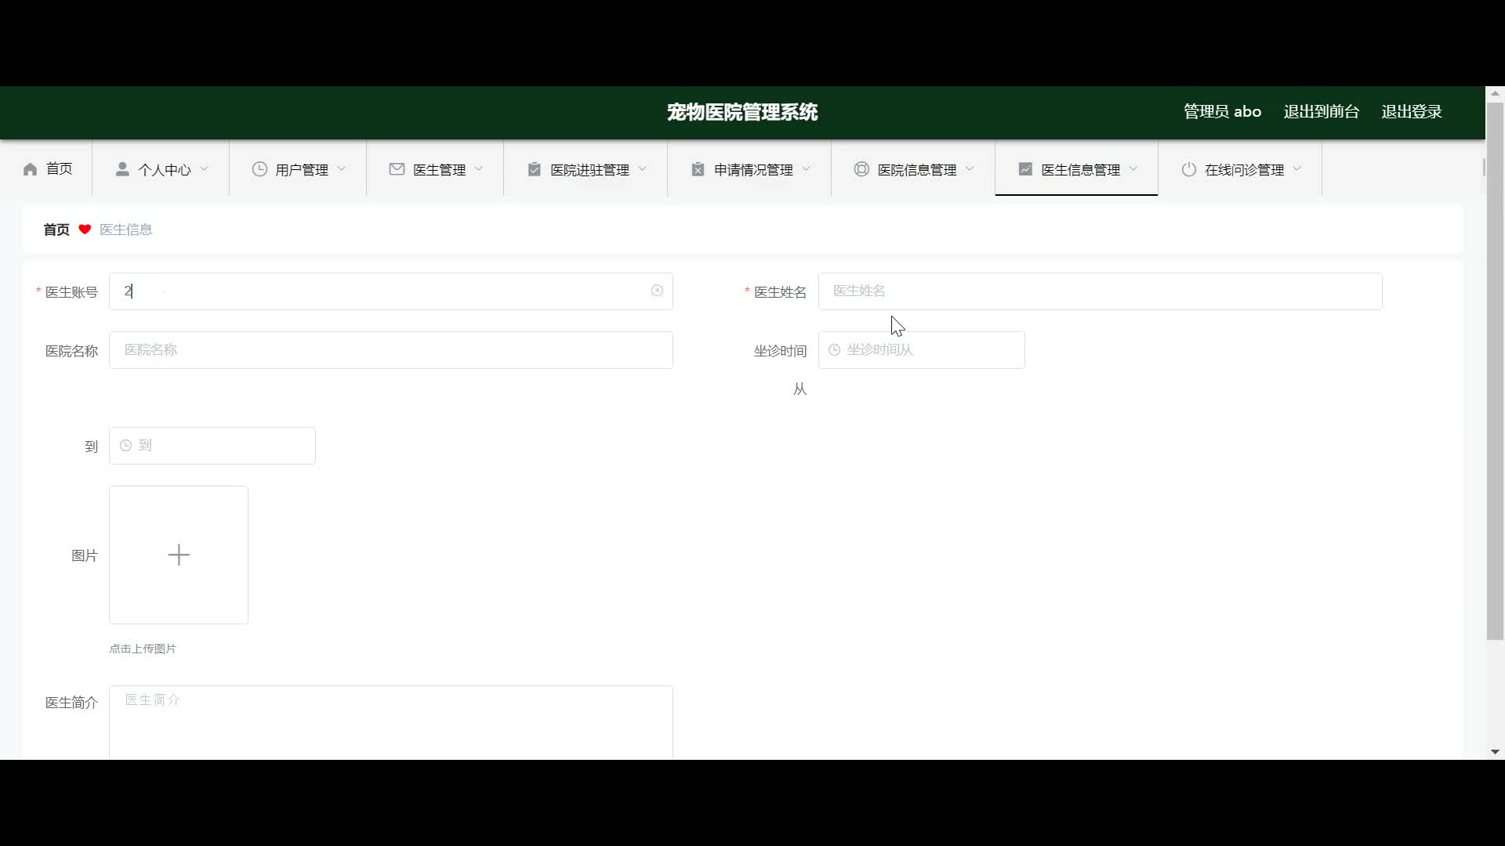This screenshot has width=1505, height=846.
Task: Click the person icon for 个人中心
Action: 122,169
